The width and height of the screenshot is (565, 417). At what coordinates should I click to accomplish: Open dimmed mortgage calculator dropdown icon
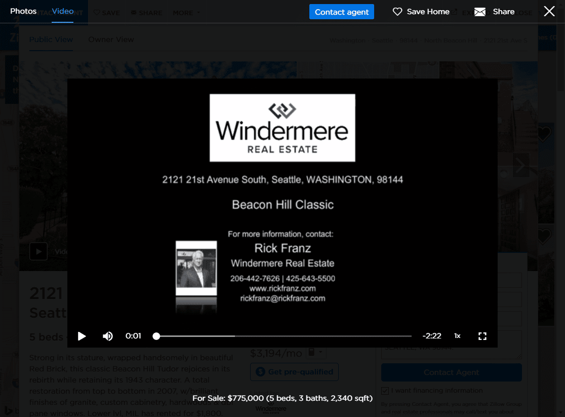(x=316, y=352)
